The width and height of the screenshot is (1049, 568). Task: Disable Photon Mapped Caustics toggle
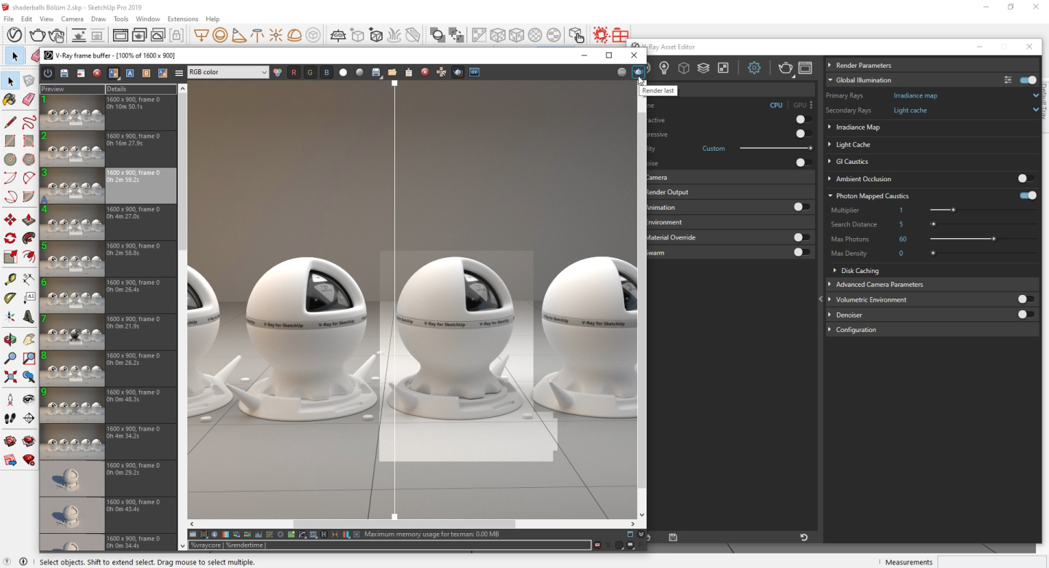click(x=1029, y=196)
